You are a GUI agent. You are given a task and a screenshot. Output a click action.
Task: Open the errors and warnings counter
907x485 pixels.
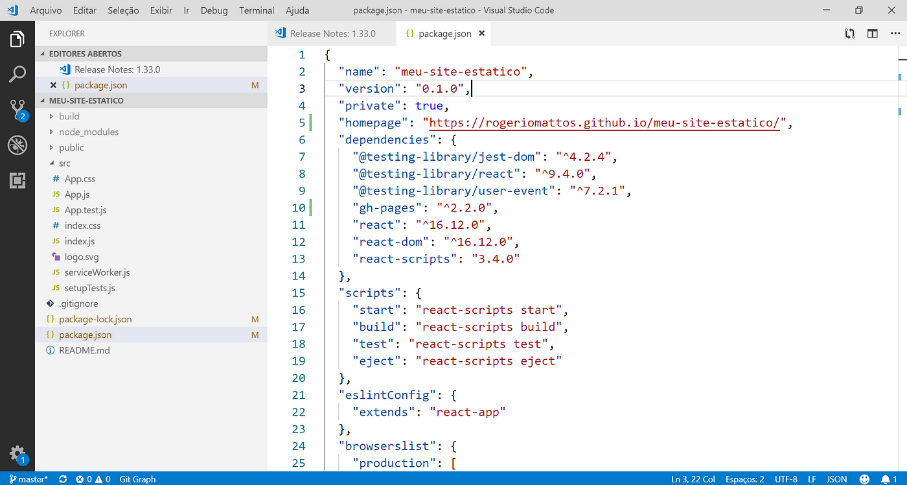95,479
